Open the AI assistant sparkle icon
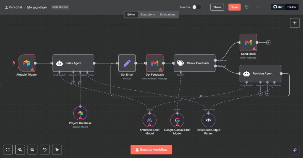 [295, 150]
